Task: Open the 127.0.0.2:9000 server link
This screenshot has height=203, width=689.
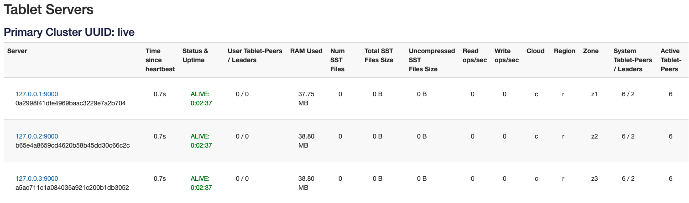Action: pos(37,136)
